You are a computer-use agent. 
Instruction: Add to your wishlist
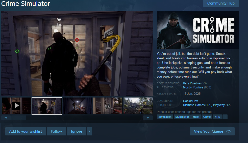pyautogui.click(x=26, y=131)
